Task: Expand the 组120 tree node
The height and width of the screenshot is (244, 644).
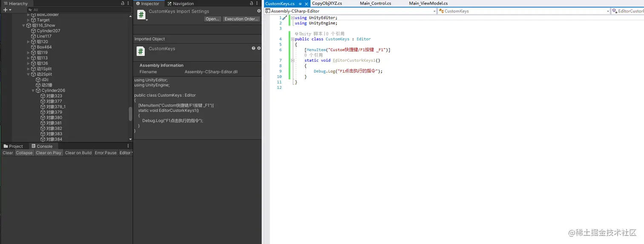Action: [x=29, y=42]
